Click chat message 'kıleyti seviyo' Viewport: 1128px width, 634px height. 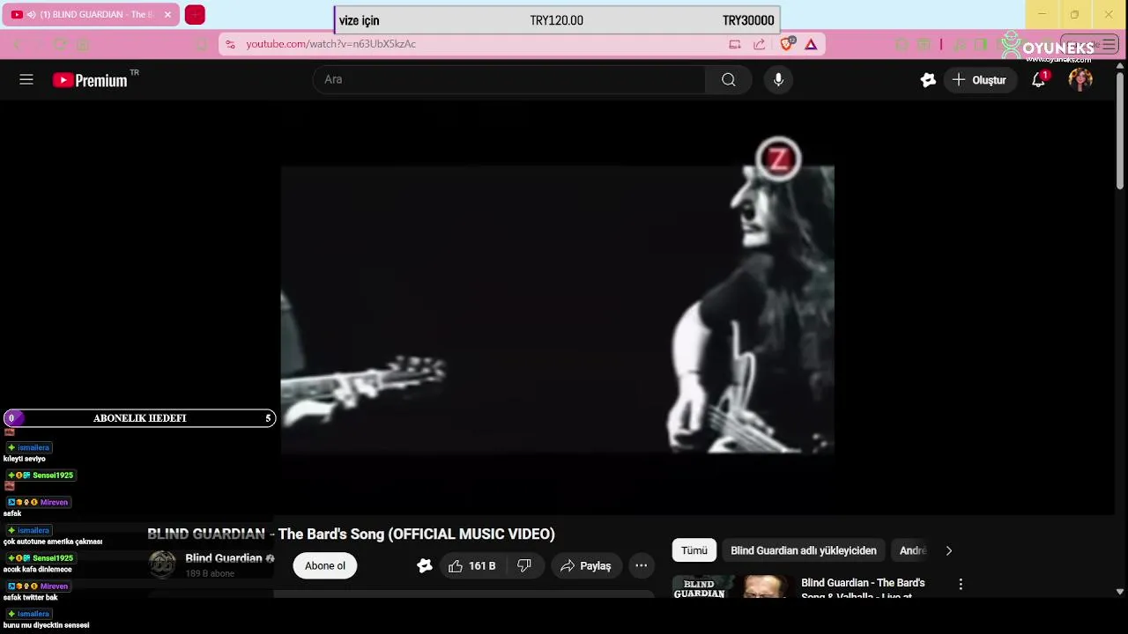coord(25,459)
